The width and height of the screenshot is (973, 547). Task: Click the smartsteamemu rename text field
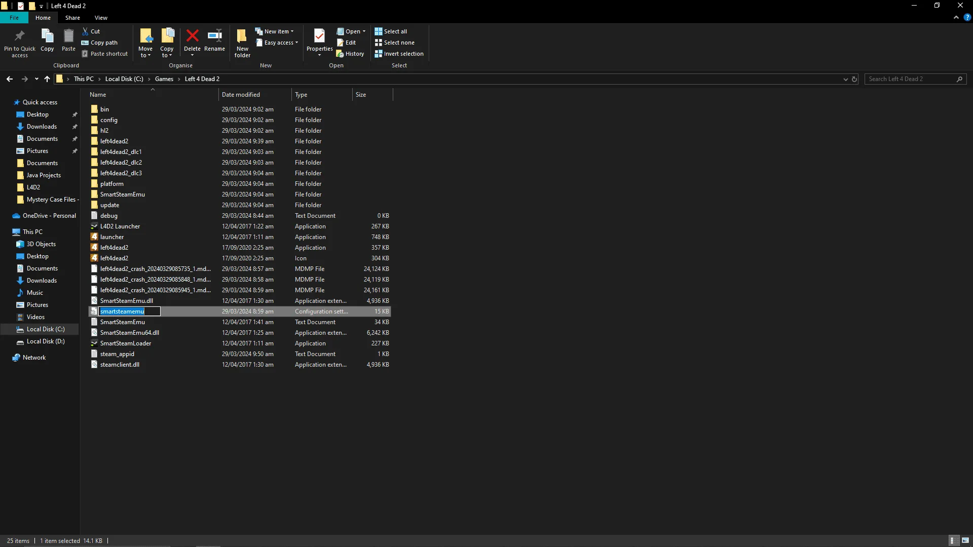(x=130, y=311)
